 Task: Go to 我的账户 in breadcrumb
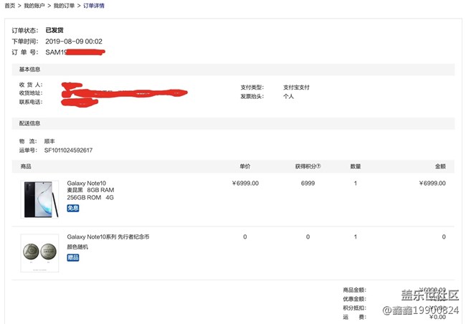[x=35, y=6]
